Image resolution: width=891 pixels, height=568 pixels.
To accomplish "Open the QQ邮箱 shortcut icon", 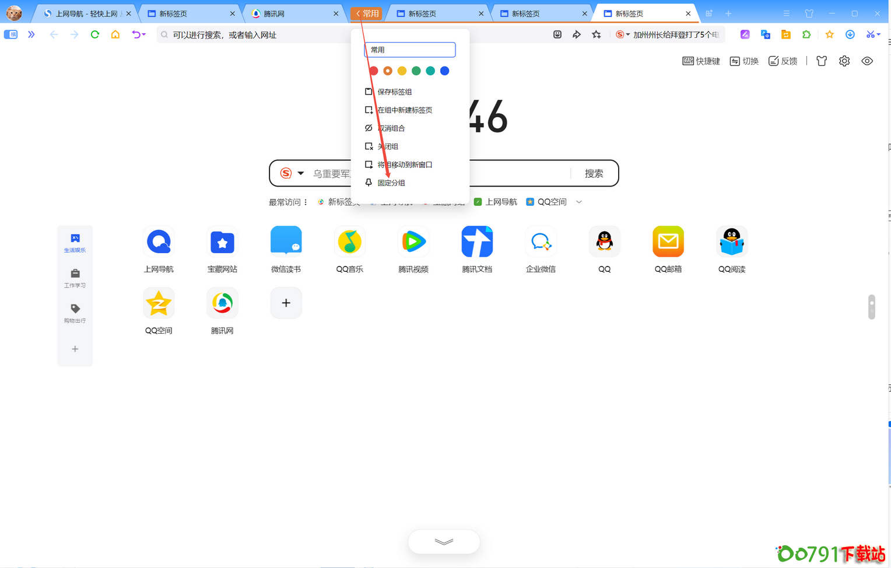I will point(668,242).
